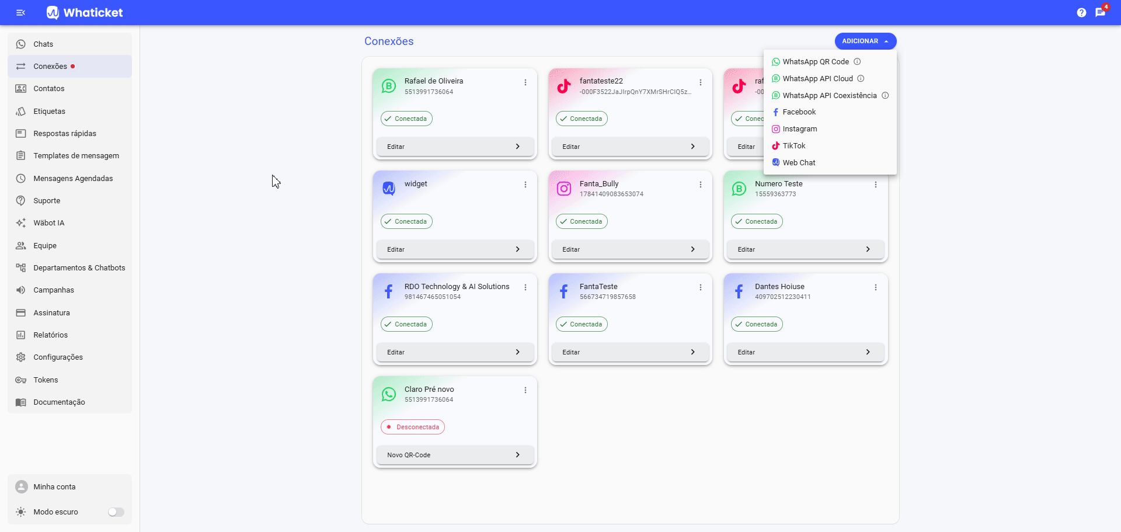Show info for WhatsApp API Cloud option
This screenshot has height=532, width=1121.
(x=861, y=78)
